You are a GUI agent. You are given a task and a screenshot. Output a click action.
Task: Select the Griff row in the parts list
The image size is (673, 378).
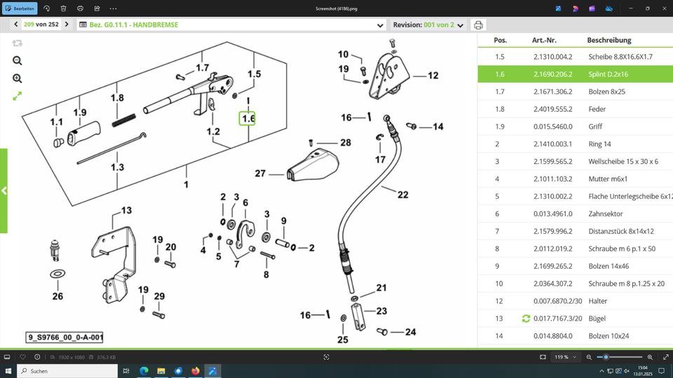point(575,127)
